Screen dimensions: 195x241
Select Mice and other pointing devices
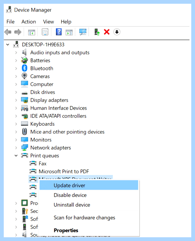click(x=67, y=132)
